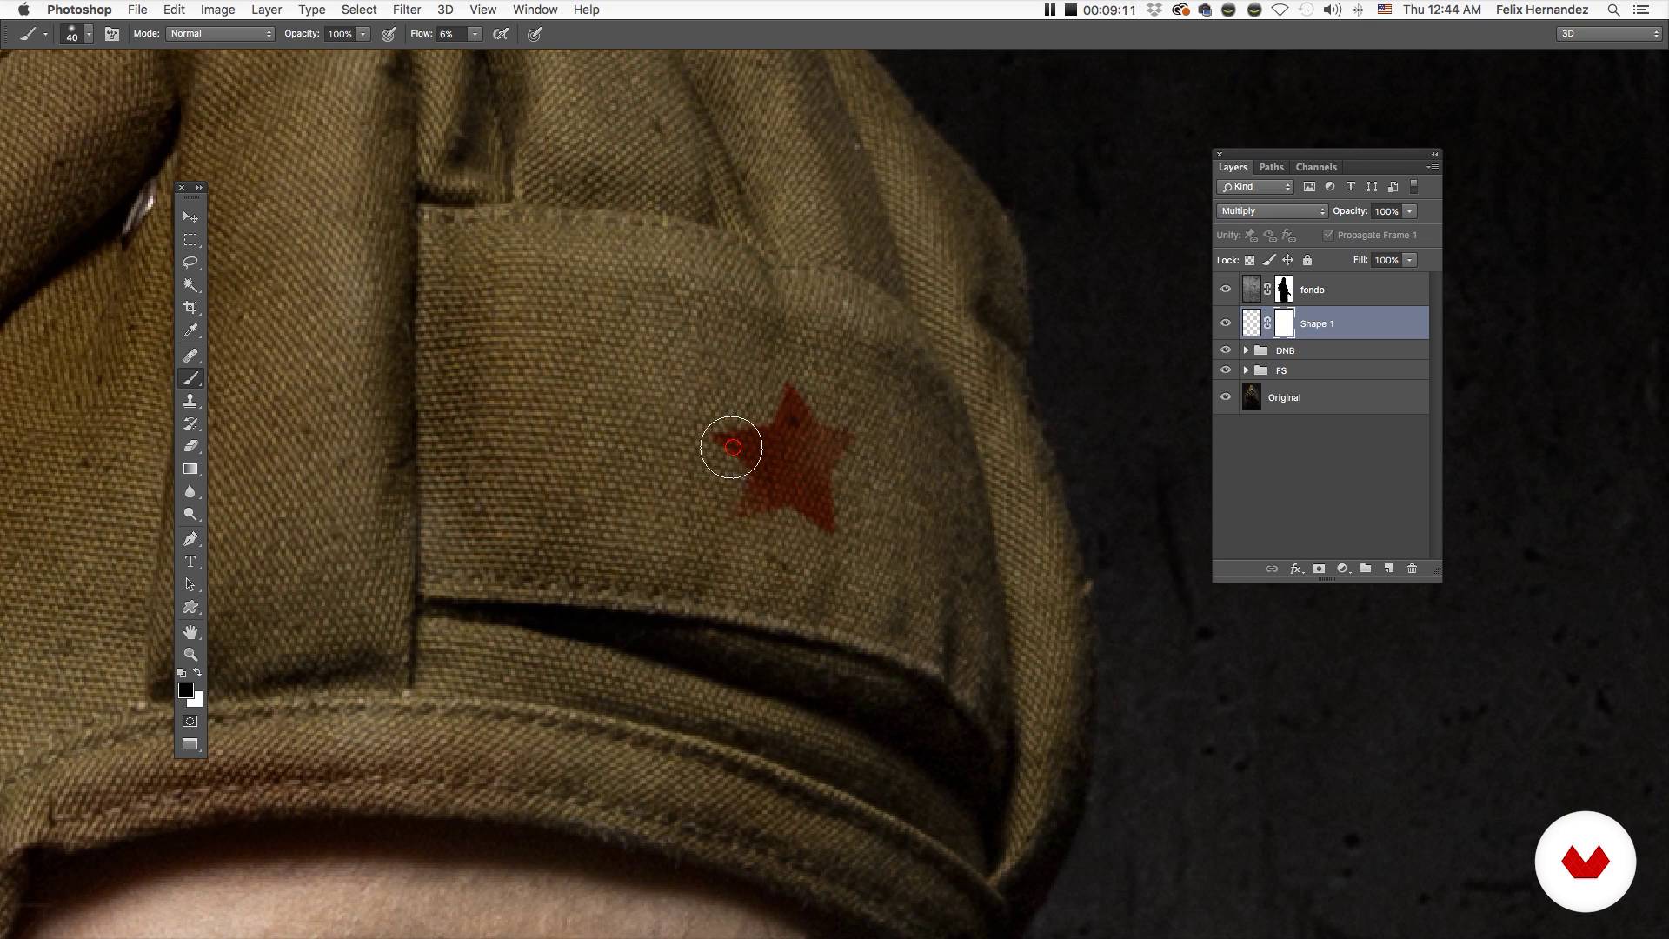Open the Filter menu
The height and width of the screenshot is (939, 1669).
[x=406, y=10]
